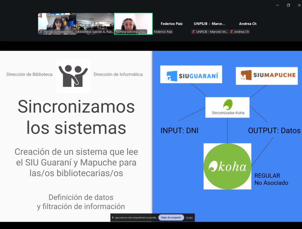302x229 pixels.
Task: Click the Sincronizador-Koha logo box
Action: click(227, 107)
